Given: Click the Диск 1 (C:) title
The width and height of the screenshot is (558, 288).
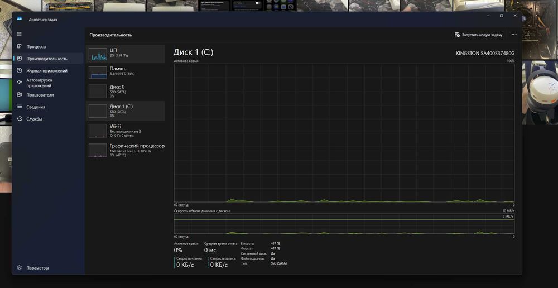Looking at the screenshot, I should pyautogui.click(x=193, y=52).
